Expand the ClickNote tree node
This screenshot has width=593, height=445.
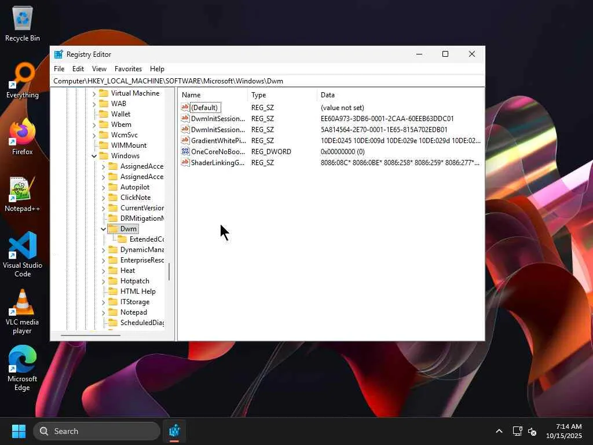tap(103, 198)
